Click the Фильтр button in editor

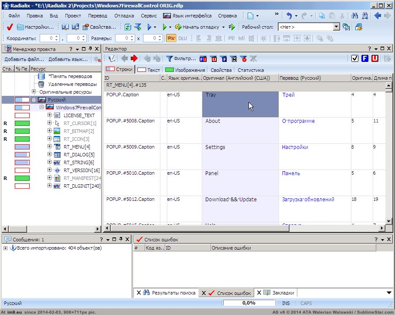(x=181, y=59)
